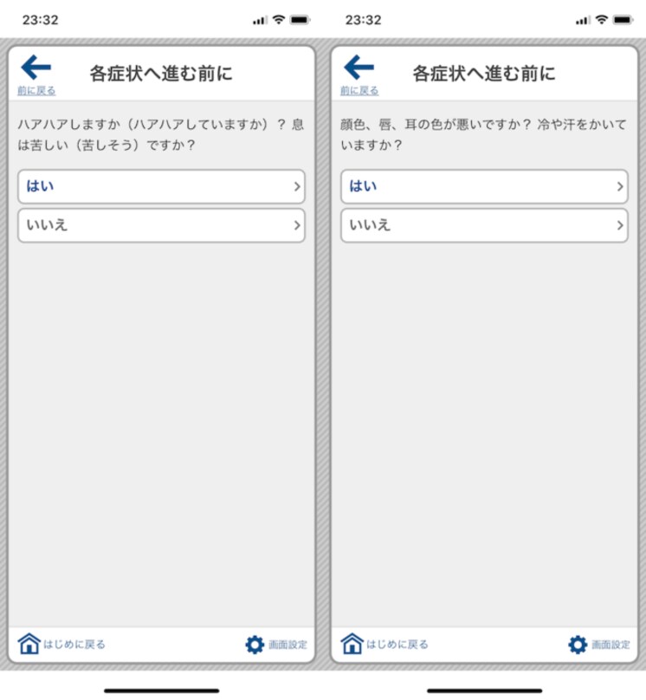Viewport: 646px width, 700px height.
Task: Tap 画面設定 label on right screen
Action: pyautogui.click(x=610, y=645)
